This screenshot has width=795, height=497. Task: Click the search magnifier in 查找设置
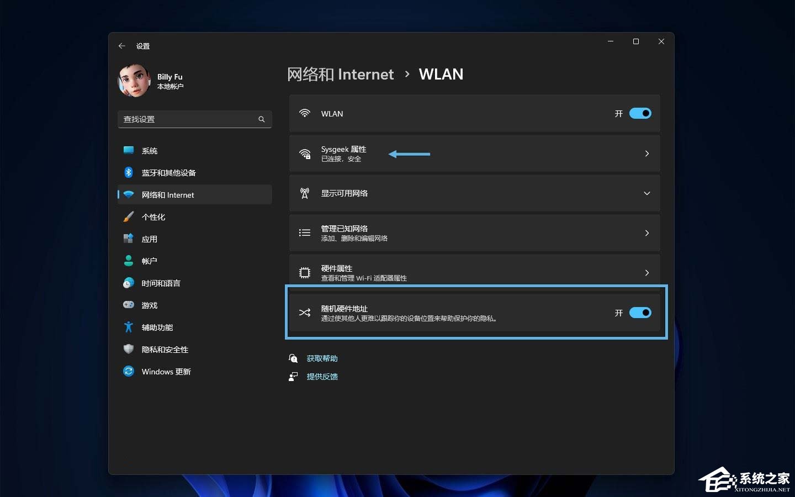[x=261, y=119]
